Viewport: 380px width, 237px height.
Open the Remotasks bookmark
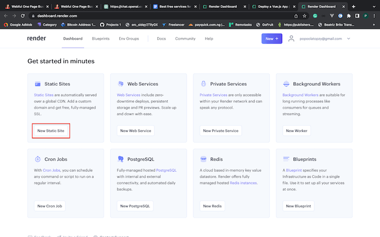[x=240, y=25]
